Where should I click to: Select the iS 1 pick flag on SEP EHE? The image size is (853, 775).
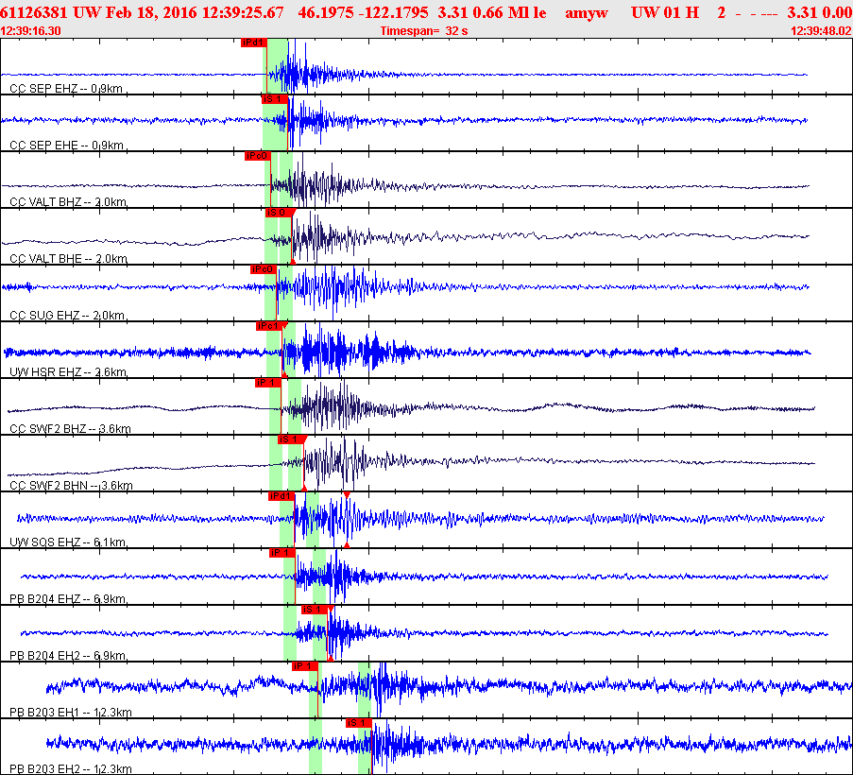coord(274,99)
